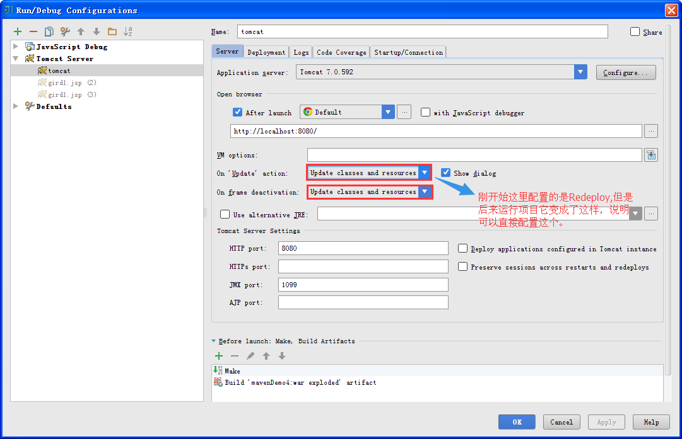Screen dimensions: 682x439
Task: Select the Build artifact task icon
Action: pos(218,382)
